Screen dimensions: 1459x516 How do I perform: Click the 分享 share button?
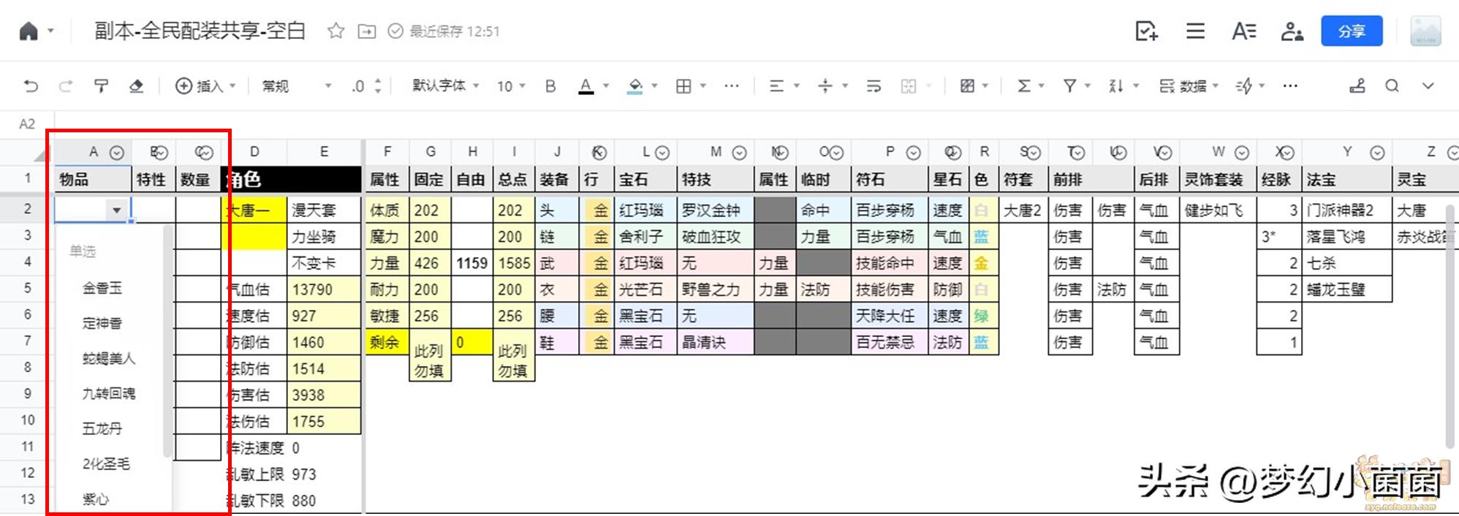point(1352,31)
